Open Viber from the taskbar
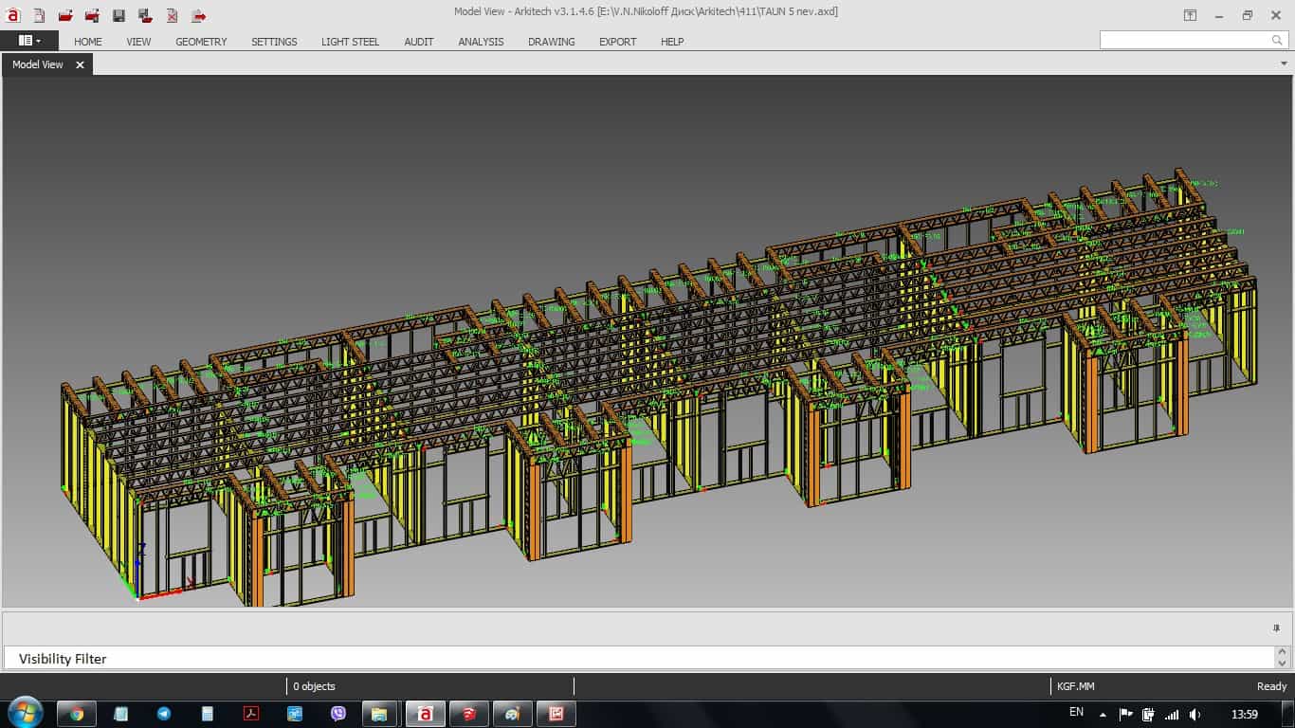Image resolution: width=1295 pixels, height=728 pixels. pos(338,714)
